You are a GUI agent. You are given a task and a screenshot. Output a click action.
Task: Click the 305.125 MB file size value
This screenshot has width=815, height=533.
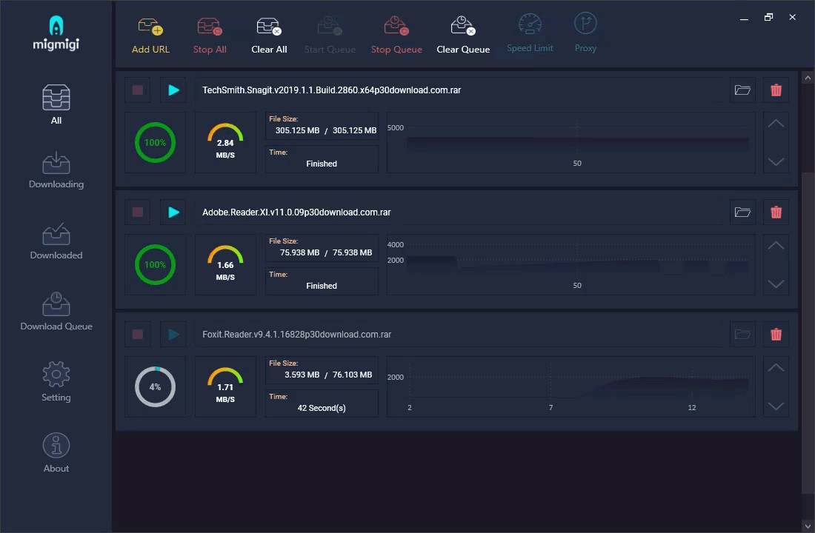coord(326,130)
